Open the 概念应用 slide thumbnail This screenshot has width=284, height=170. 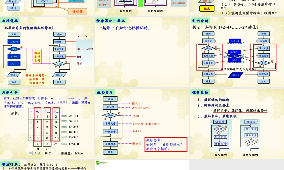(x=142, y=124)
